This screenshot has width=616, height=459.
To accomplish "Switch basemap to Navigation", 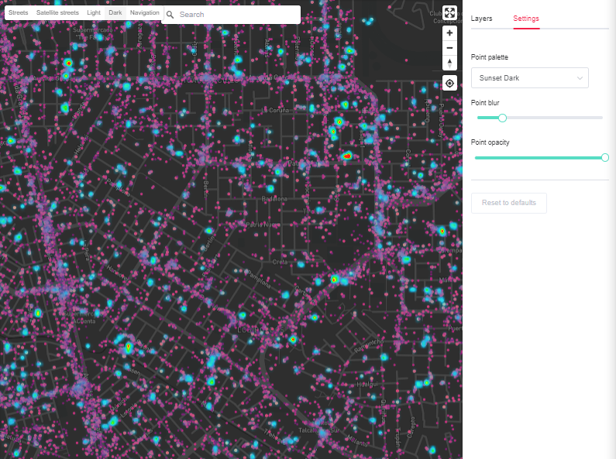I will click(145, 12).
